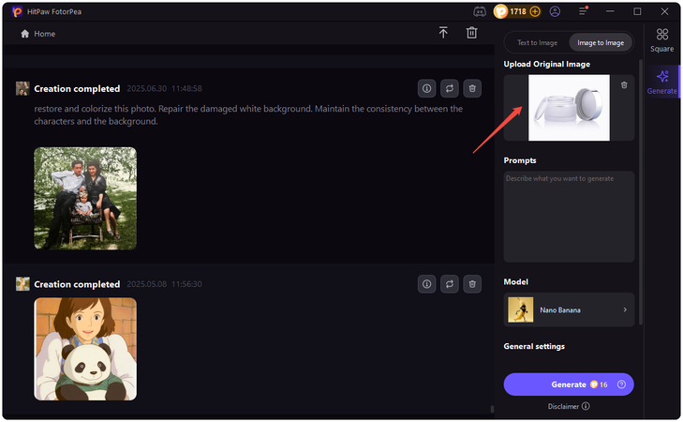Open the user account profile icon
This screenshot has width=683, height=422.
pos(556,11)
